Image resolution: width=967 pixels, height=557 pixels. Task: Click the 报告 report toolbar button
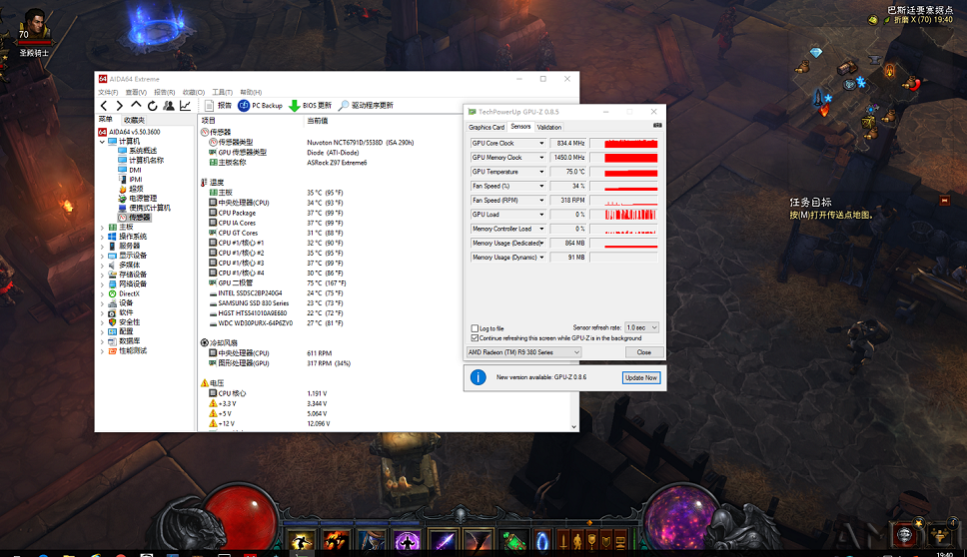click(218, 106)
